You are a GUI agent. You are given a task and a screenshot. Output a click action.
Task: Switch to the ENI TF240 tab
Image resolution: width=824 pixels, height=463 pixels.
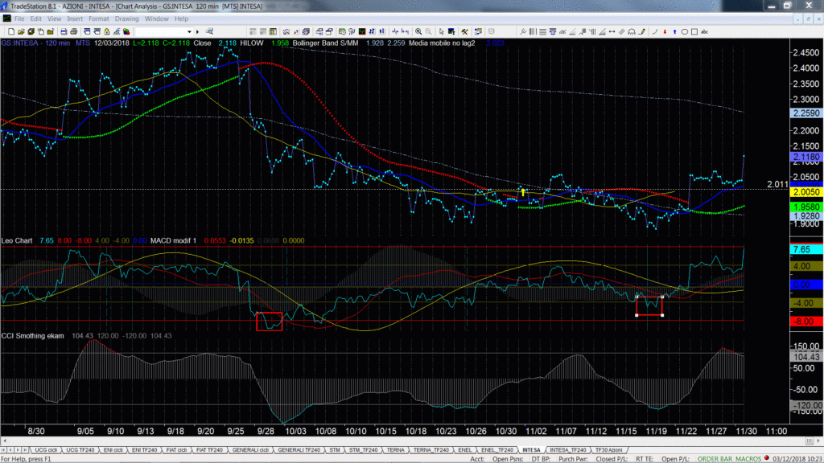(x=144, y=450)
